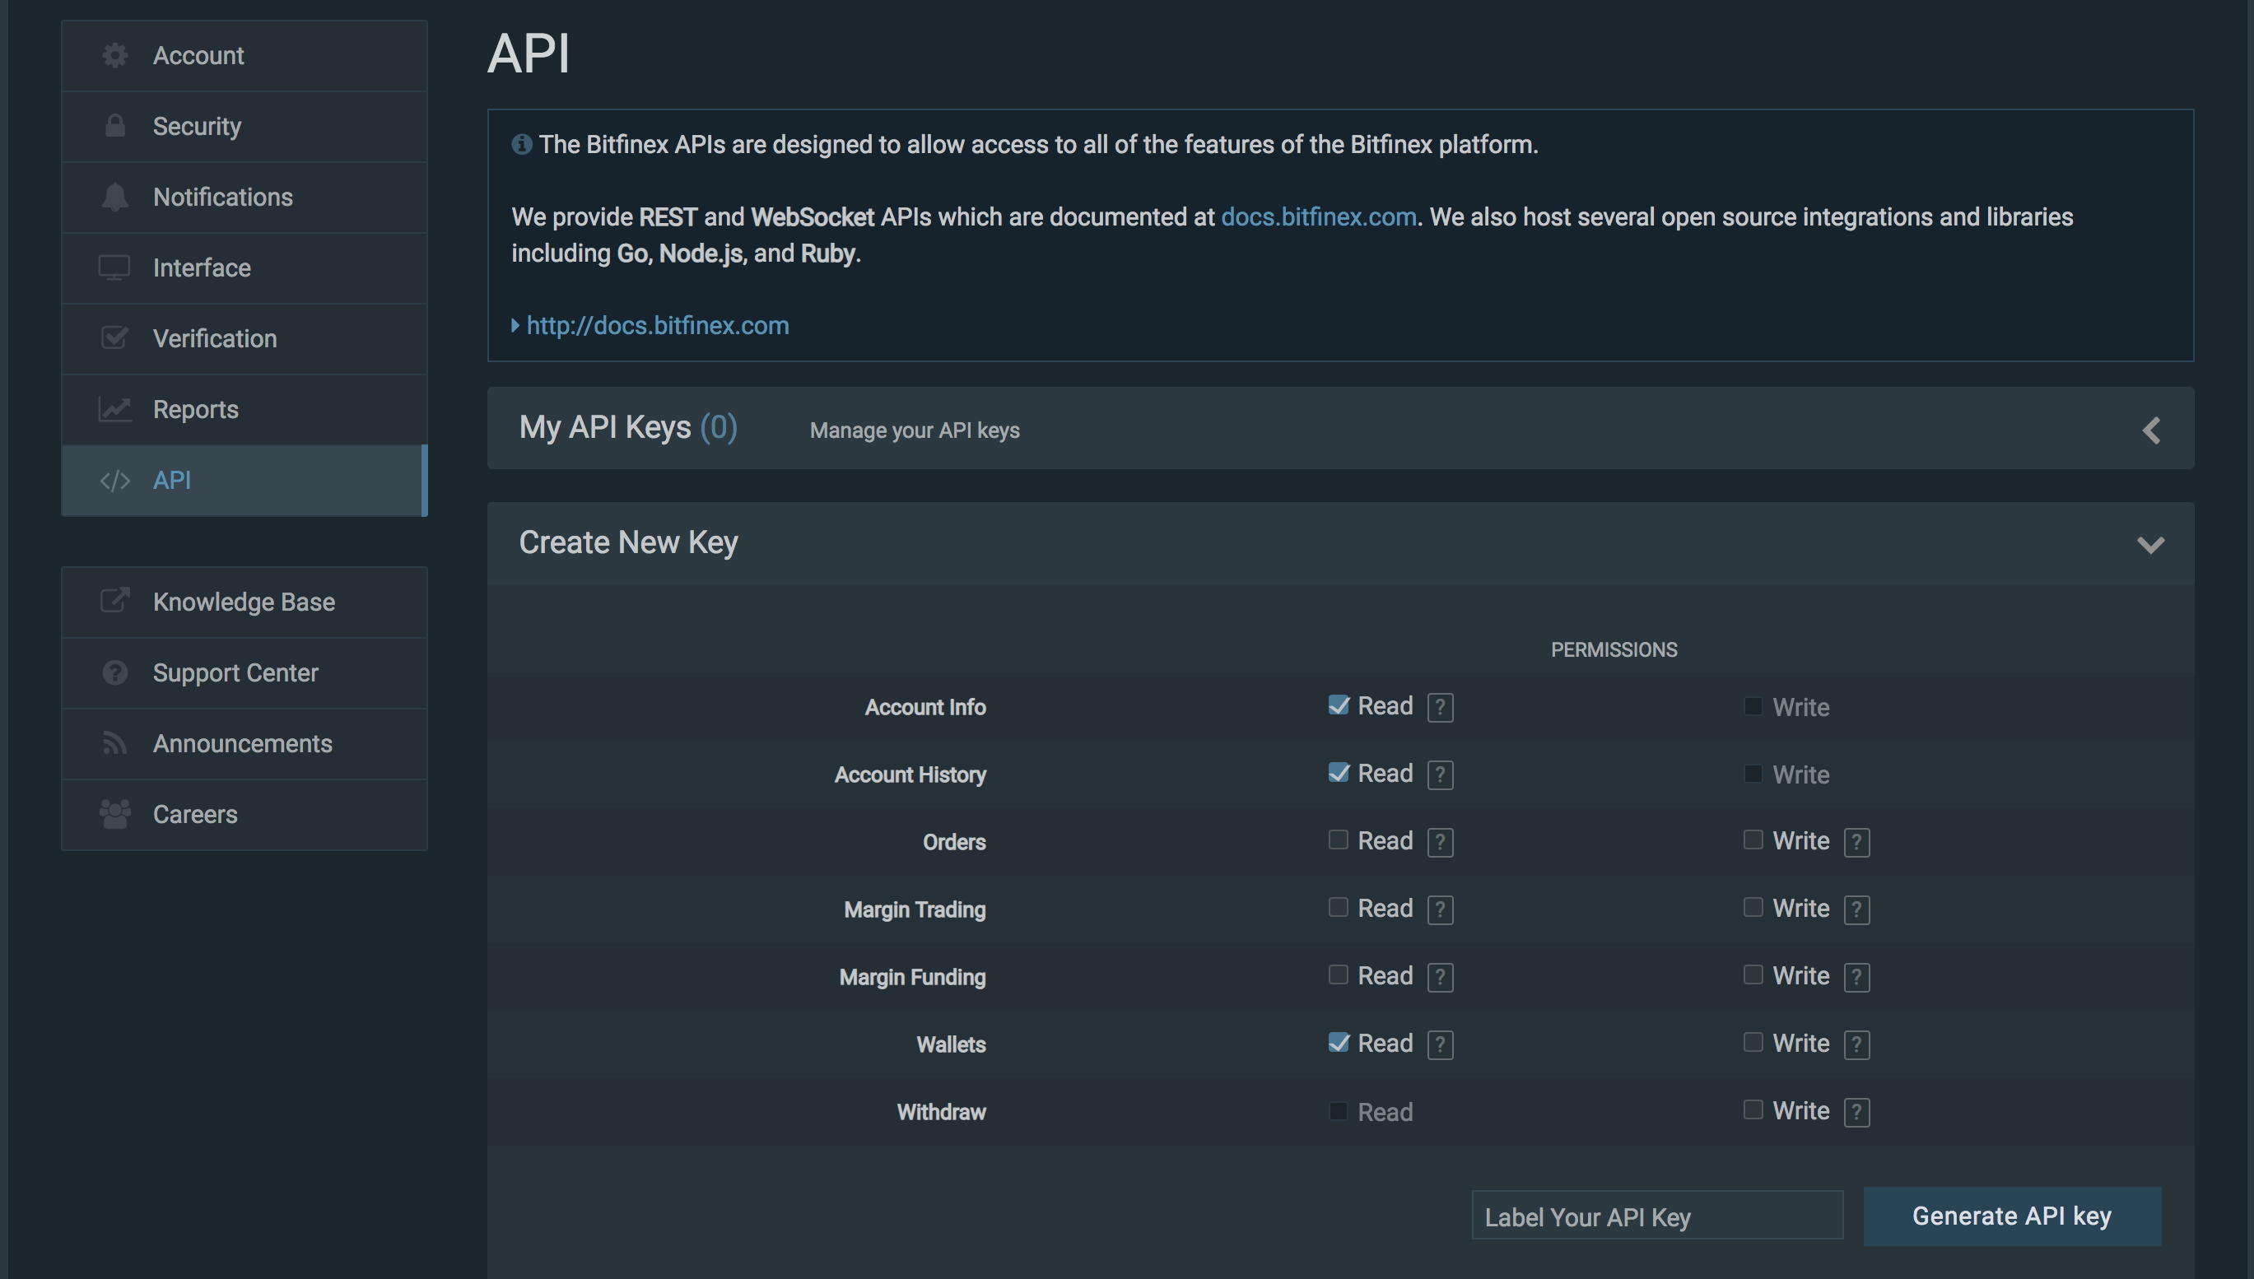
Task: Enable Orders Write permission
Action: tap(1753, 839)
